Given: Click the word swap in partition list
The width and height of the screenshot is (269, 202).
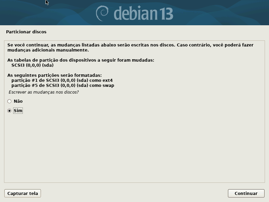Looking at the screenshot, I should [x=108, y=86].
